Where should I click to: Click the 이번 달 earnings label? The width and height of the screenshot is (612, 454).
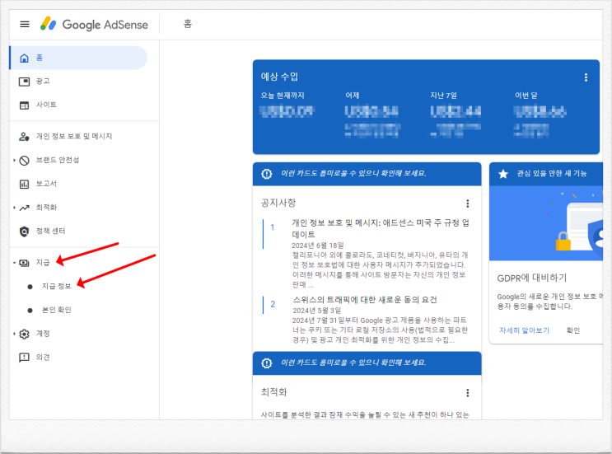[x=526, y=96]
